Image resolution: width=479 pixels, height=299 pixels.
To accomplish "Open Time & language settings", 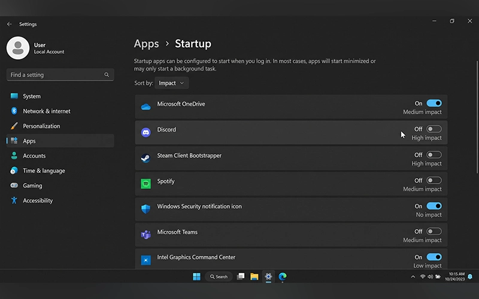I will coord(60,170).
